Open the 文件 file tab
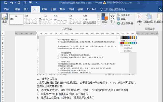The width and height of the screenshot is (163, 102). pyautogui.click(x=6, y=9)
